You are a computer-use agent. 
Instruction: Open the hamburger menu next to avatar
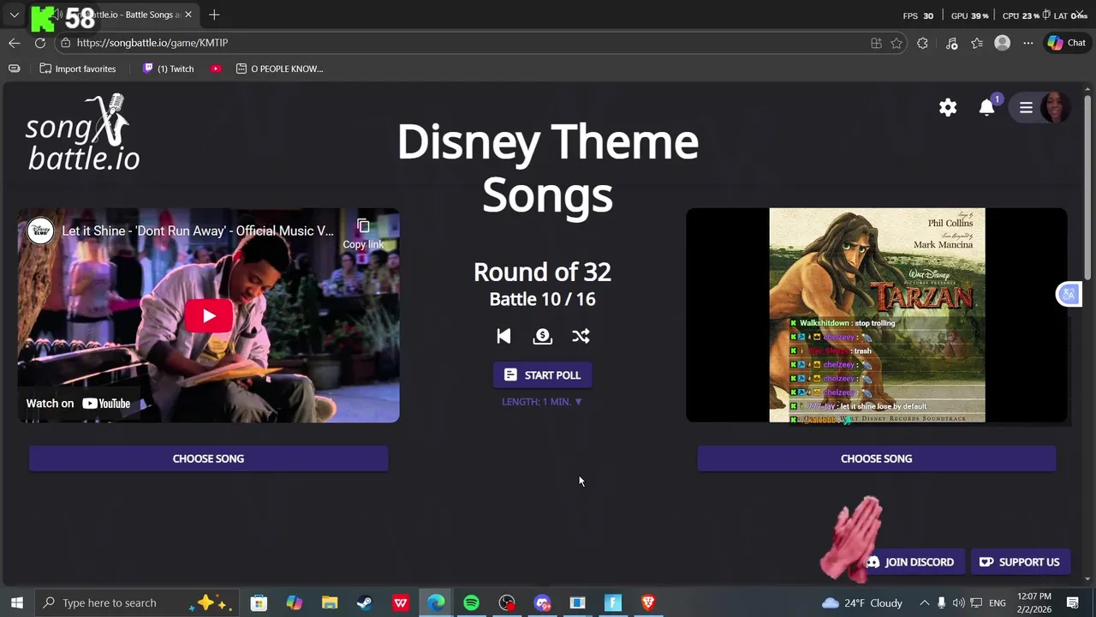pyautogui.click(x=1026, y=107)
